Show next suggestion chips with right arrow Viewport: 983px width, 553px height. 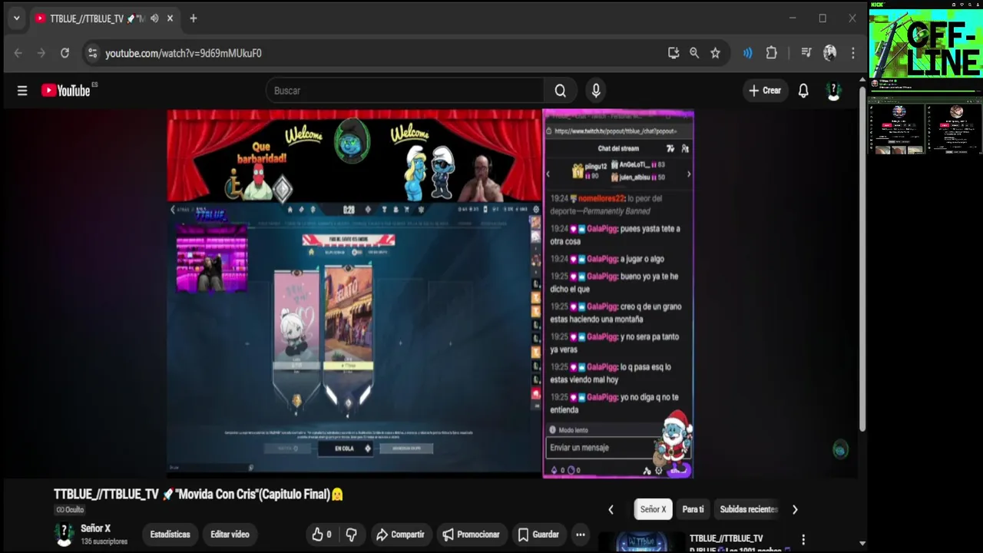795,509
